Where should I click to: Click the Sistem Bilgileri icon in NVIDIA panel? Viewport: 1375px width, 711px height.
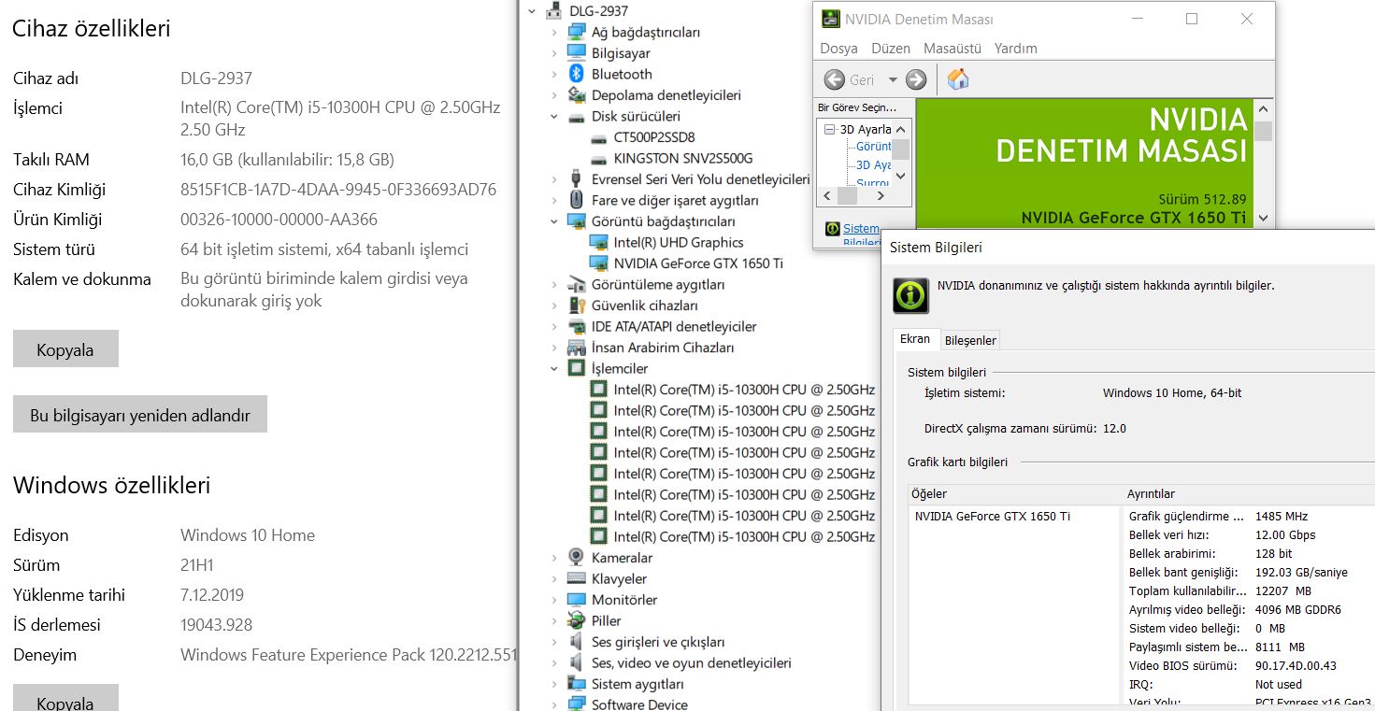pyautogui.click(x=832, y=228)
